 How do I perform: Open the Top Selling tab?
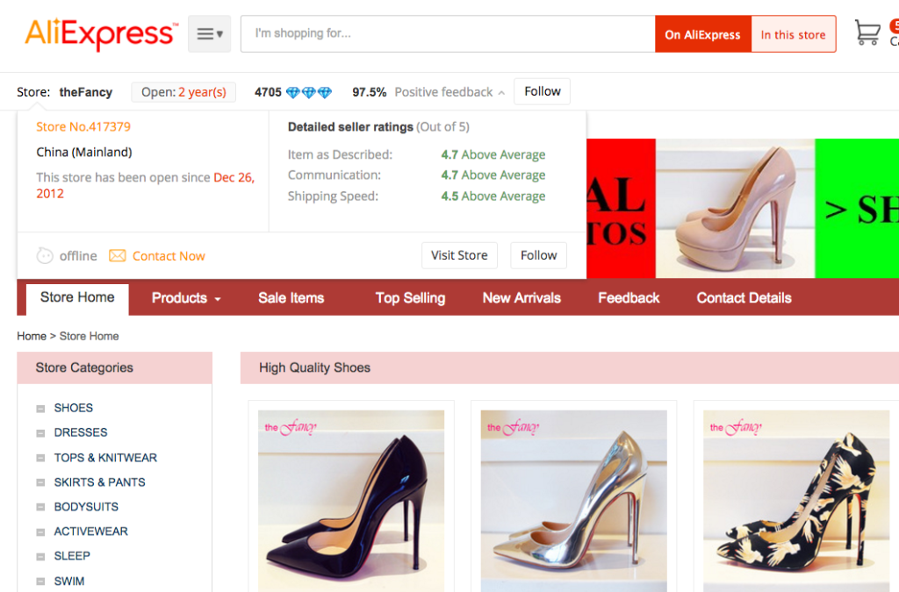click(411, 298)
